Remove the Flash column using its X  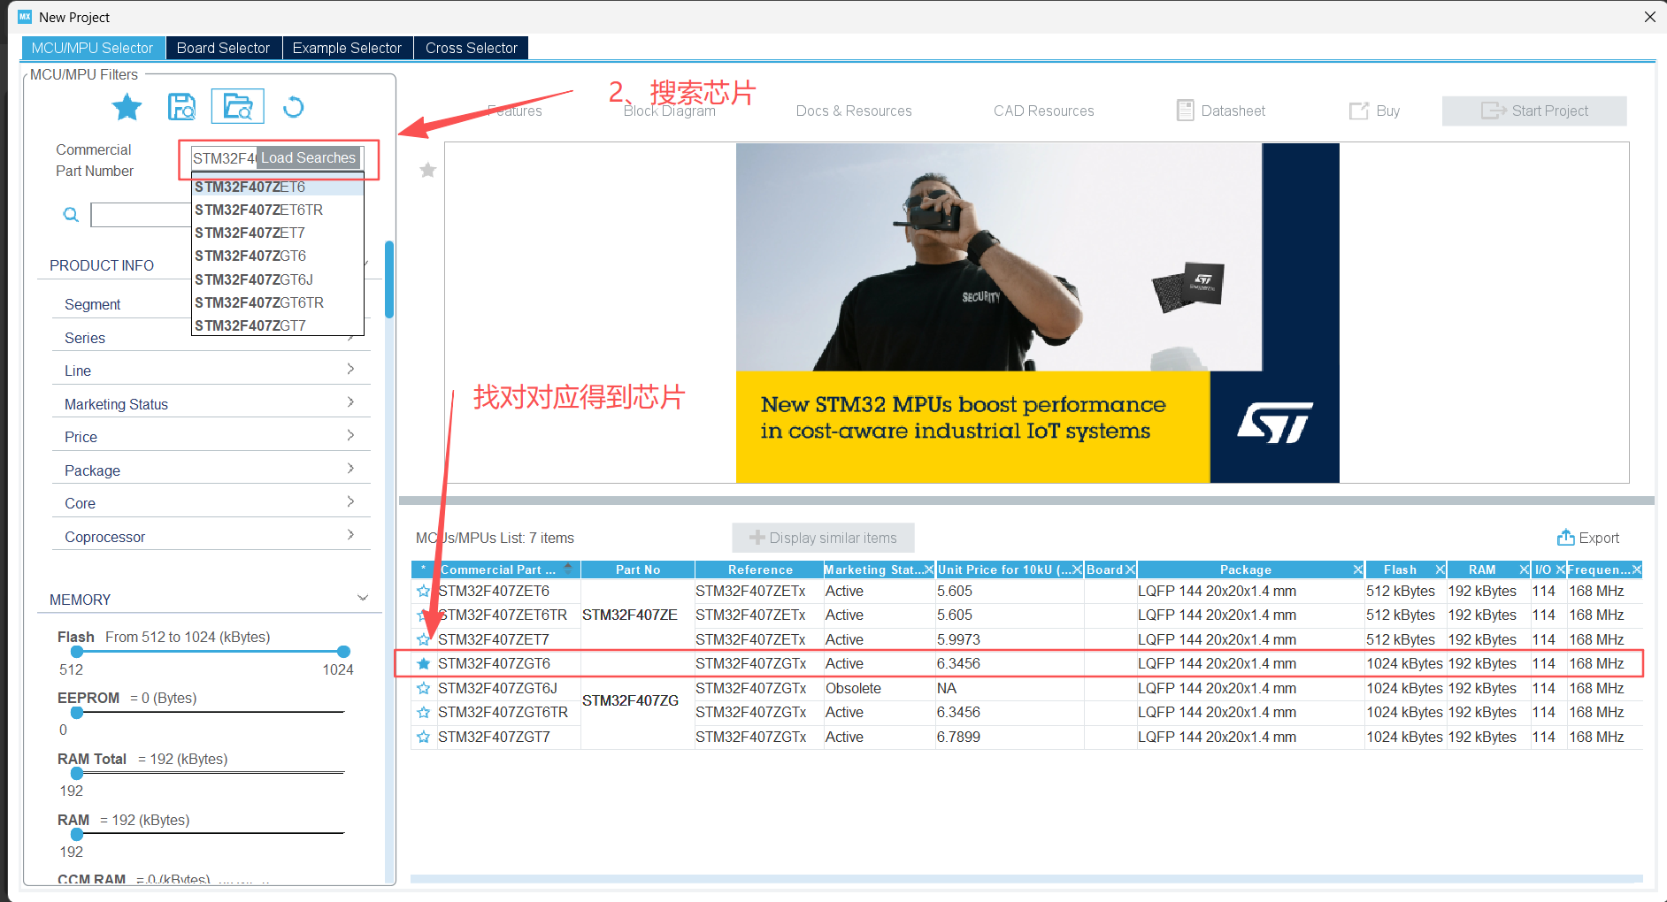1440,569
